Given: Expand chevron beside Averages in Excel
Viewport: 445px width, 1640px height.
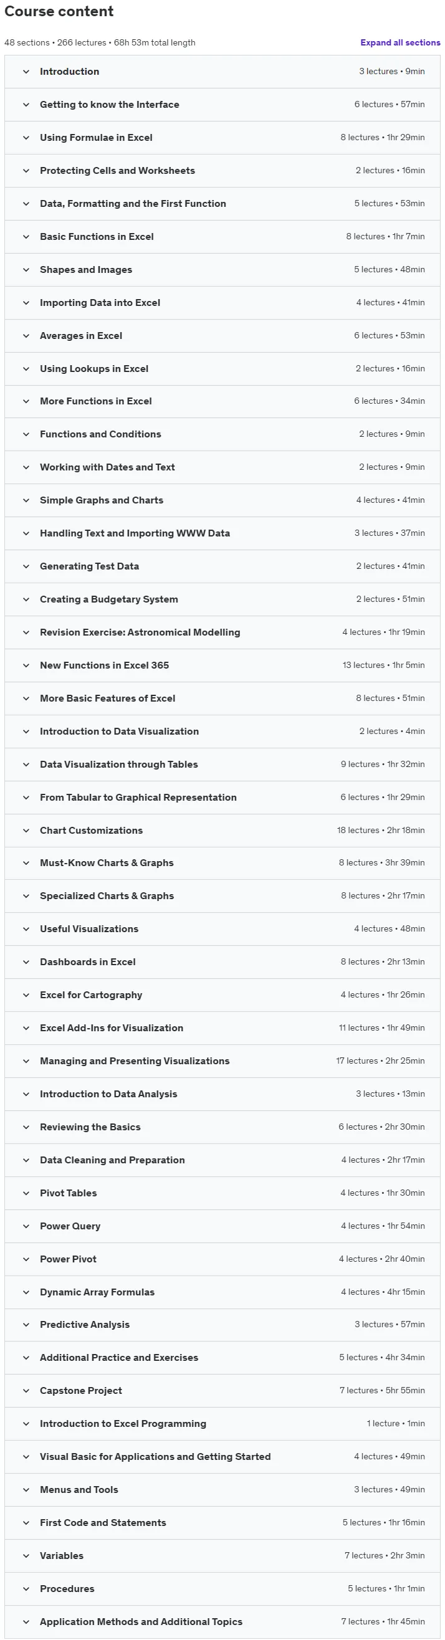Looking at the screenshot, I should (x=26, y=335).
